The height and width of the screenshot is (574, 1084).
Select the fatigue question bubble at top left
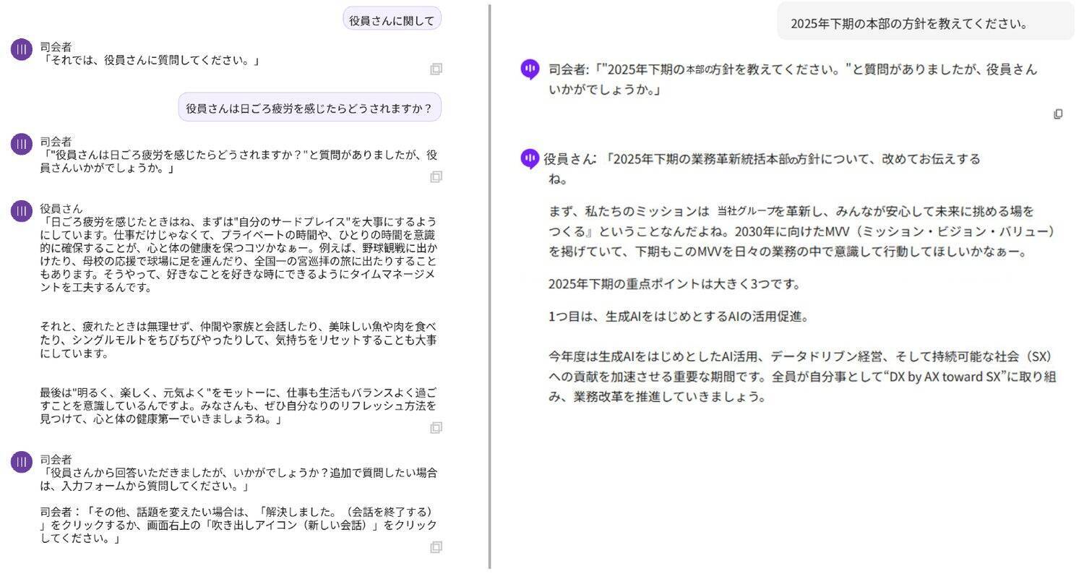click(309, 107)
